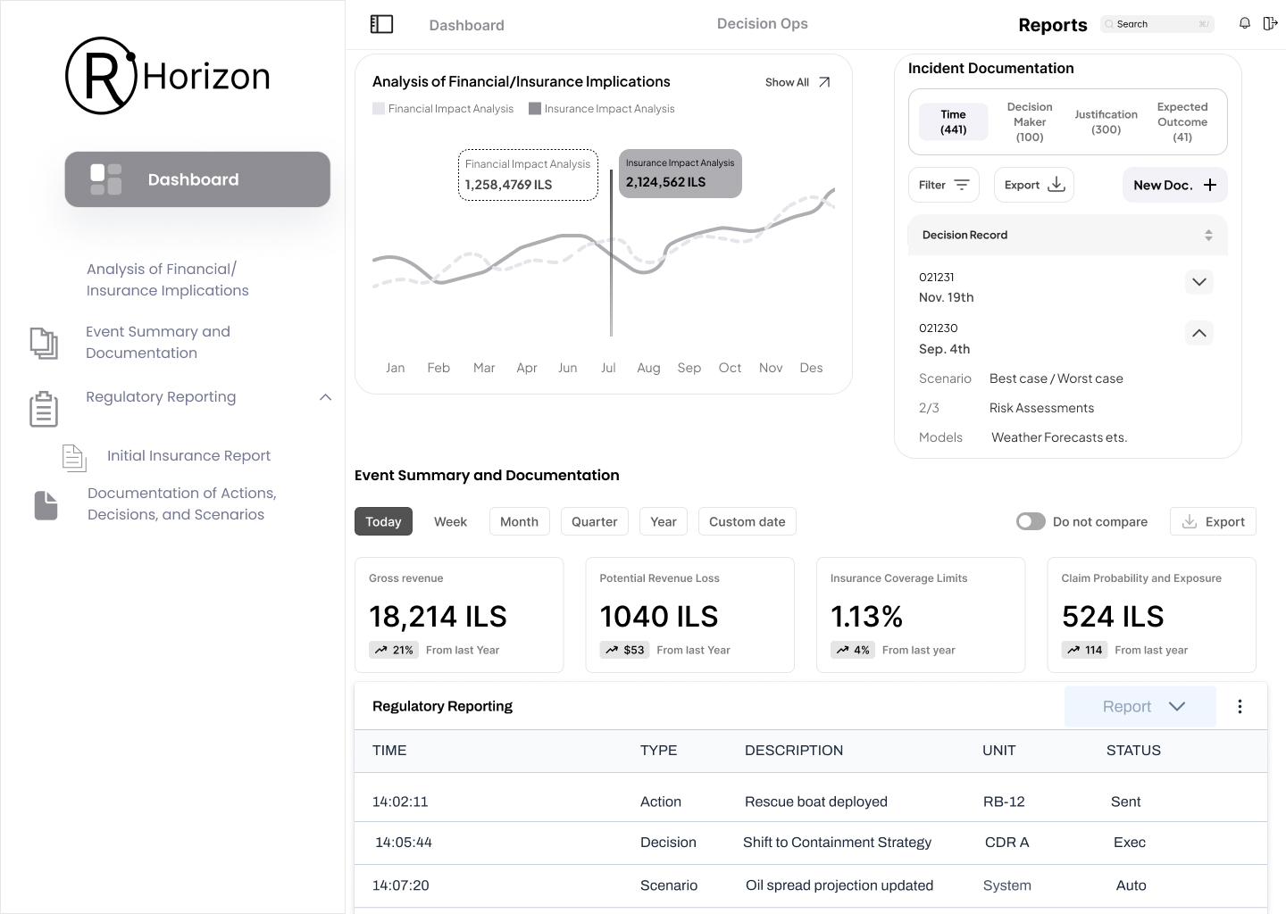The height and width of the screenshot is (914, 1286).
Task: Open the Report dropdown
Action: 1140,706
